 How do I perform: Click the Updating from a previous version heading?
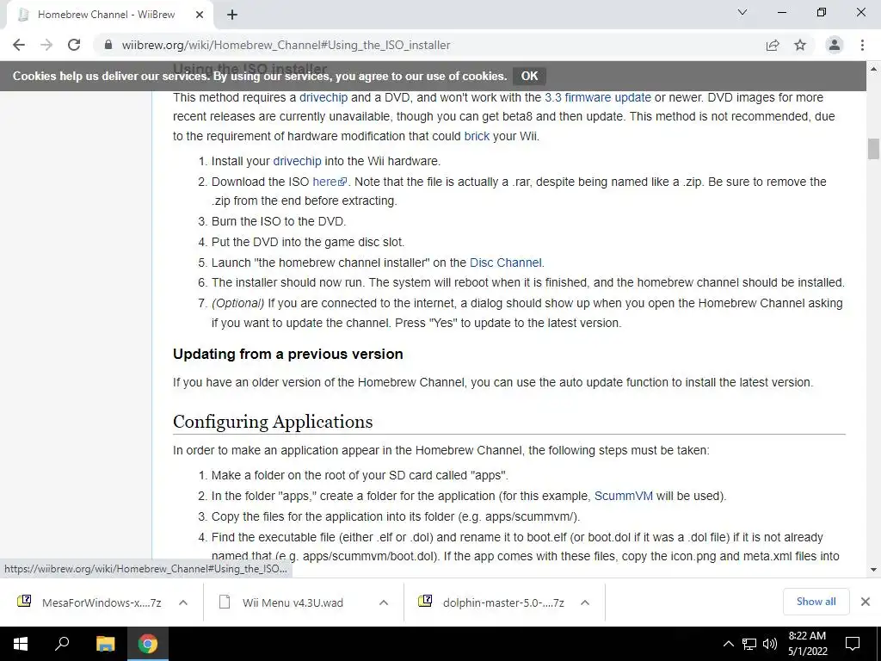(x=287, y=354)
